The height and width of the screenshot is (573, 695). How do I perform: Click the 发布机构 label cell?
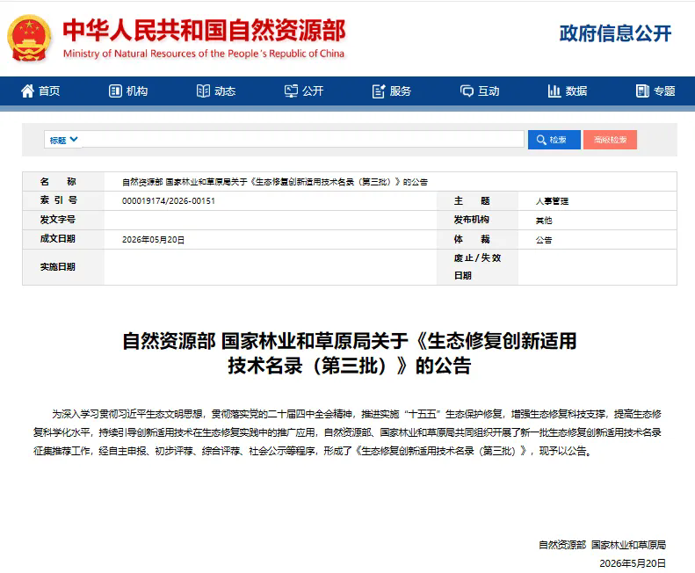click(x=477, y=220)
